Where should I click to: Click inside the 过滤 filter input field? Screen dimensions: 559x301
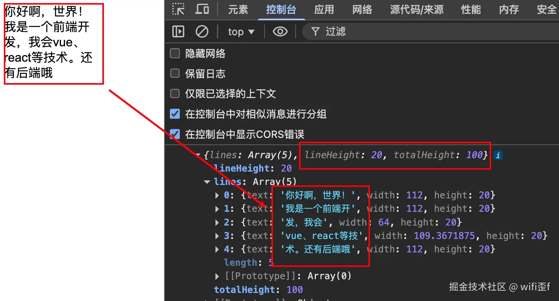click(x=364, y=32)
